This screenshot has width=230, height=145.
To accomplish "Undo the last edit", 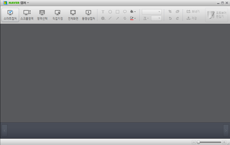I will point(170,18).
